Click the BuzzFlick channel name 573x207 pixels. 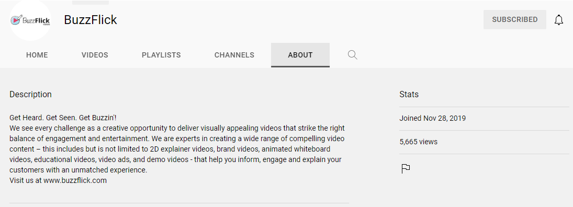91,20
